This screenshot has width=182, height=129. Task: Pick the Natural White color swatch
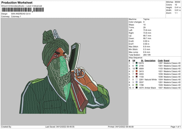coord(136,79)
